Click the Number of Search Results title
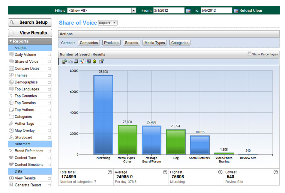 82,54
